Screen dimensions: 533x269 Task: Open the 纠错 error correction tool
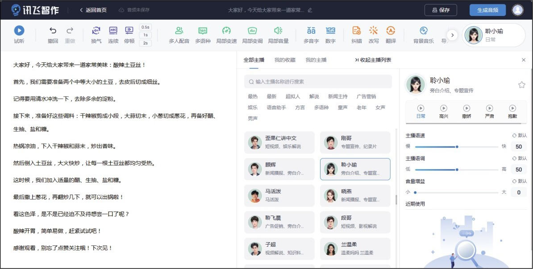pos(356,31)
